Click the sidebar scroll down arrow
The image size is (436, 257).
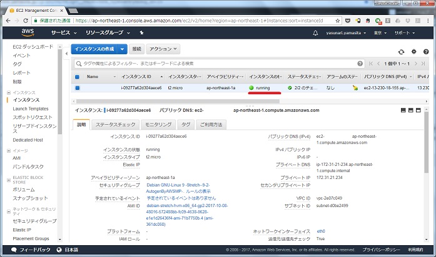(60, 240)
